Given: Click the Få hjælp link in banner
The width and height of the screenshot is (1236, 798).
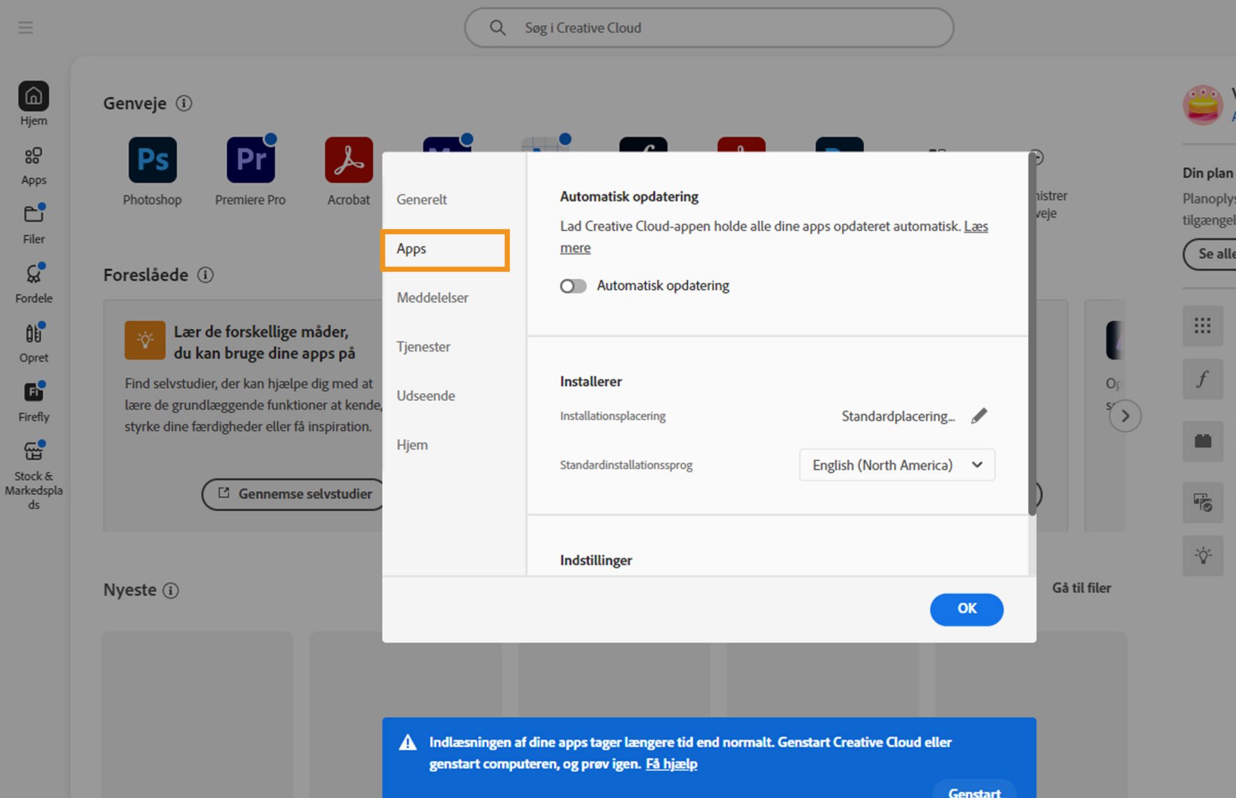Looking at the screenshot, I should [671, 764].
